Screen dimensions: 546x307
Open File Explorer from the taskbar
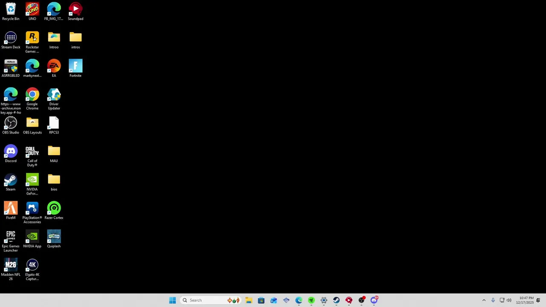(x=249, y=300)
